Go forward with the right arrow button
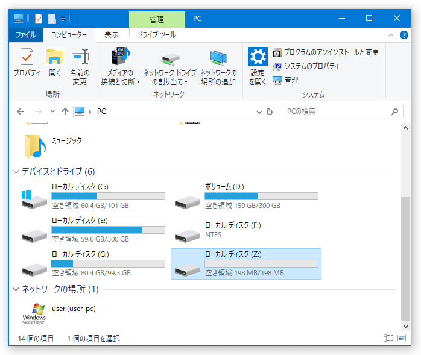This screenshot has width=421, height=355. pos(39,112)
